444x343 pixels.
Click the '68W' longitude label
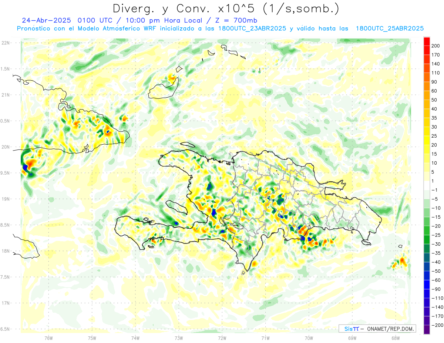[x=396, y=338]
